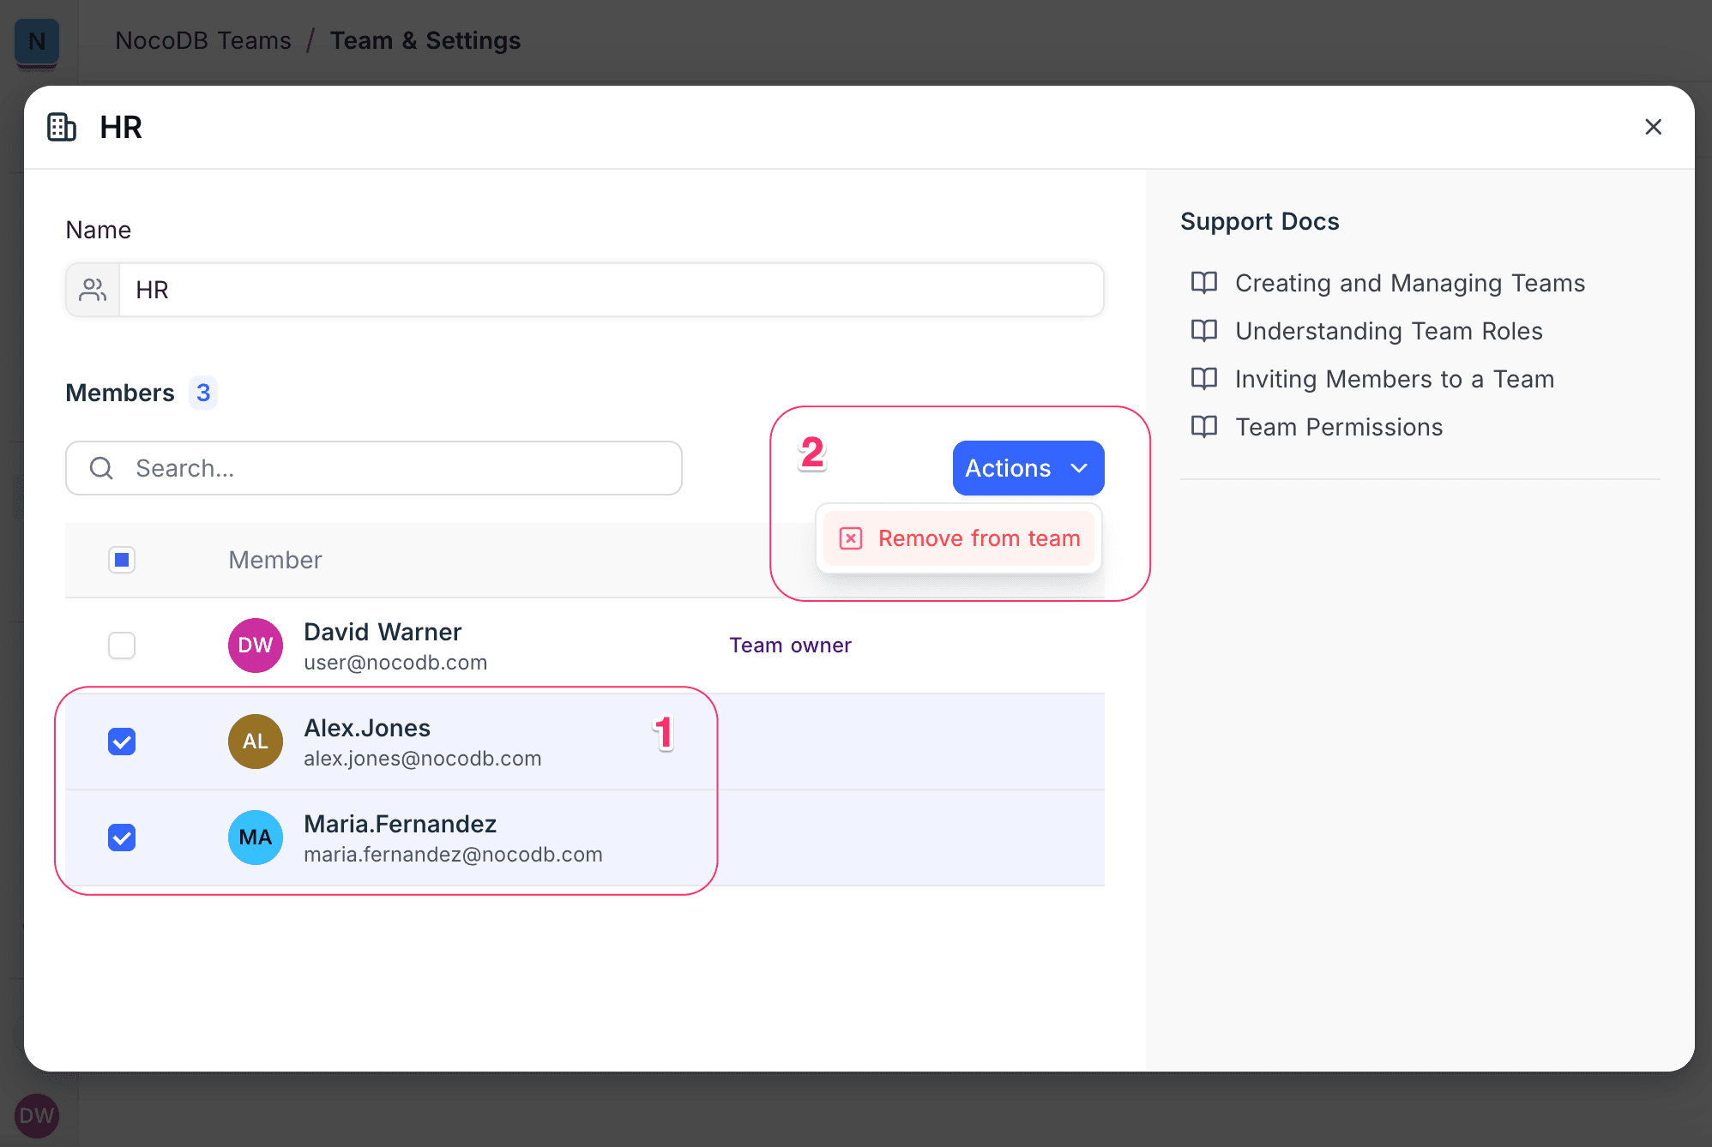This screenshot has height=1147, width=1712.
Task: Click the Members count badge showing 3
Action: coord(203,393)
